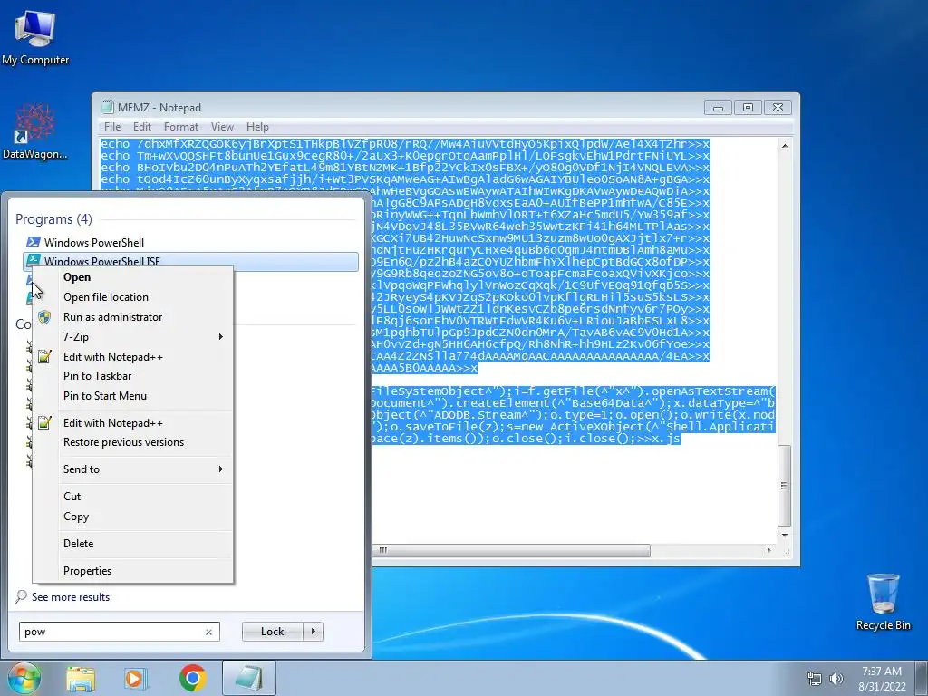Close the MEMZ Notepad window
Image resolution: width=928 pixels, height=696 pixels.
pyautogui.click(x=778, y=108)
